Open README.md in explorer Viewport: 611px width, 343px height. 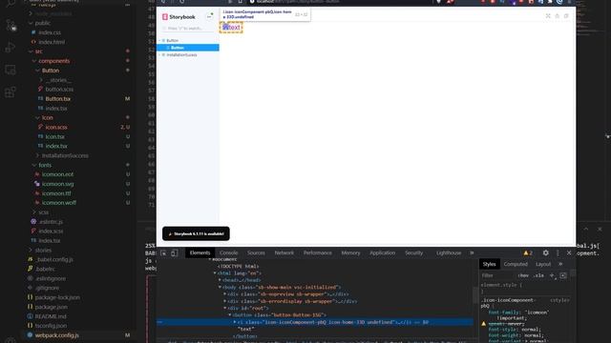[x=51, y=316]
